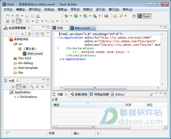Viewport: 171px width, 139px height.
Task: Open the outline view menu triangle
Action: click(x=48, y=86)
